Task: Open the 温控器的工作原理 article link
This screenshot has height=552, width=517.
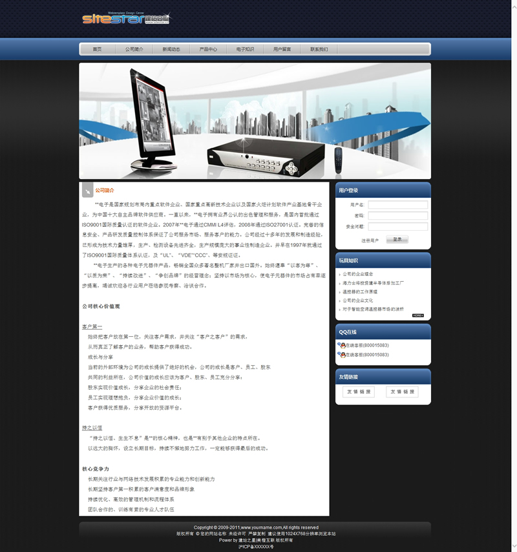Action: (360, 292)
